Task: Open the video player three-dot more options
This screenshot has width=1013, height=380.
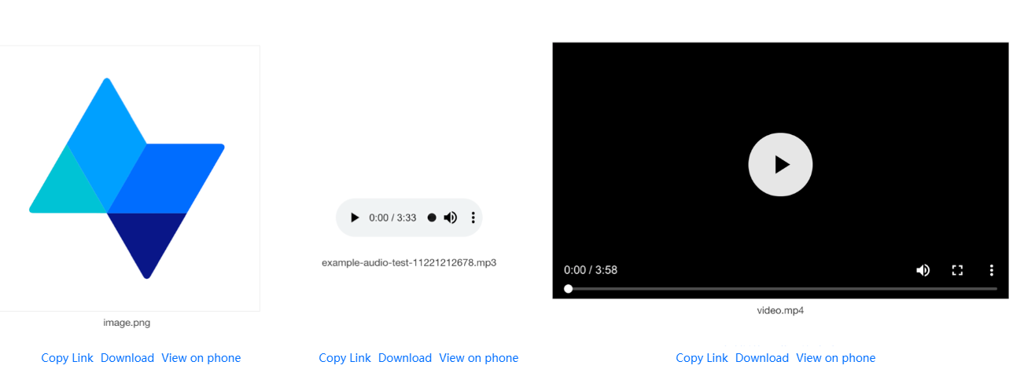Action: click(x=991, y=270)
